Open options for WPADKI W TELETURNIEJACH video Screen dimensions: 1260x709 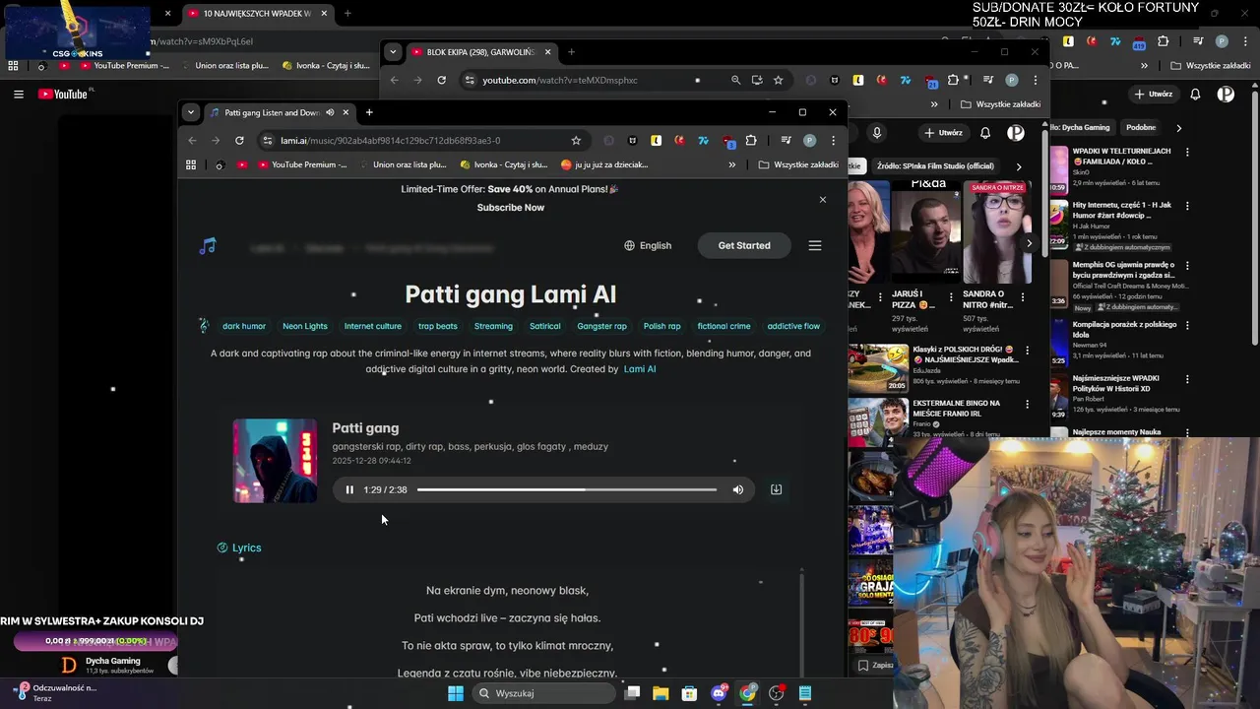tap(1188, 153)
